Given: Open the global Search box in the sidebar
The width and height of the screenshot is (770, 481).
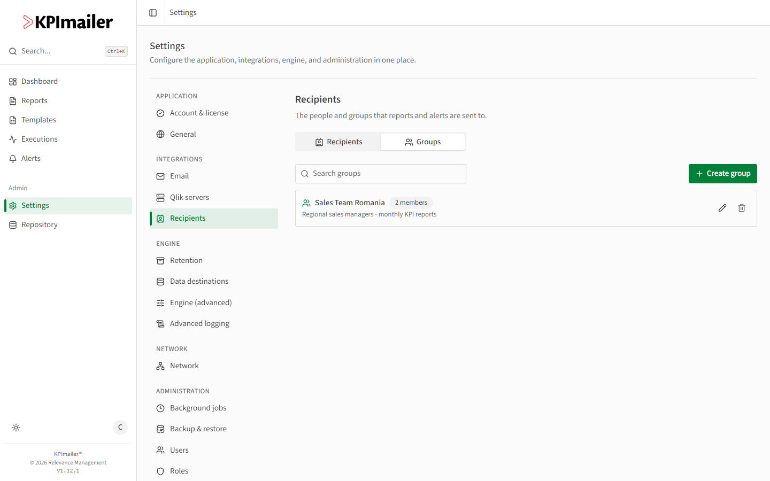Looking at the screenshot, I should (x=68, y=51).
